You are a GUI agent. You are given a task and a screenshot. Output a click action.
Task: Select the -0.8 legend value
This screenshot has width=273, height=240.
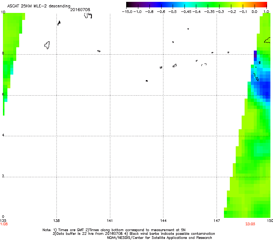[x=149, y=12]
